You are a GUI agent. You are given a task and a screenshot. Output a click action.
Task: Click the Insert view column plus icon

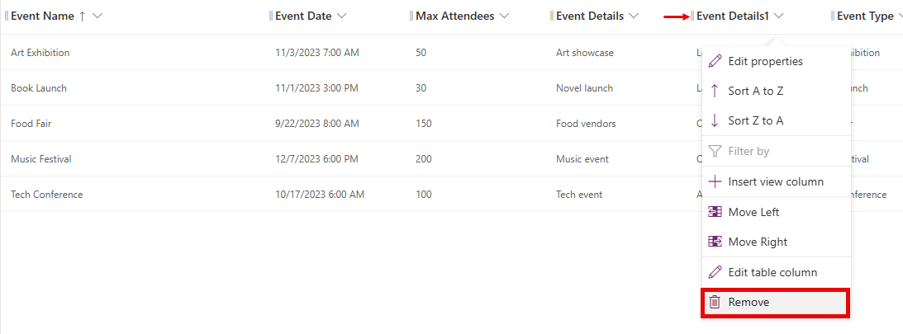[x=715, y=181]
